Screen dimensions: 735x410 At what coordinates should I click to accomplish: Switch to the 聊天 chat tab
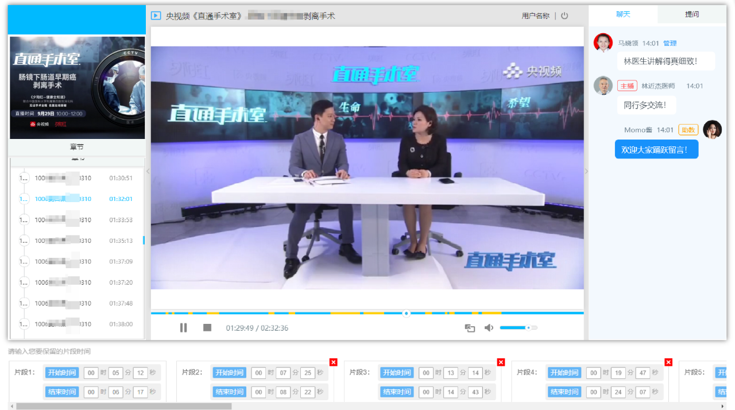click(x=623, y=14)
